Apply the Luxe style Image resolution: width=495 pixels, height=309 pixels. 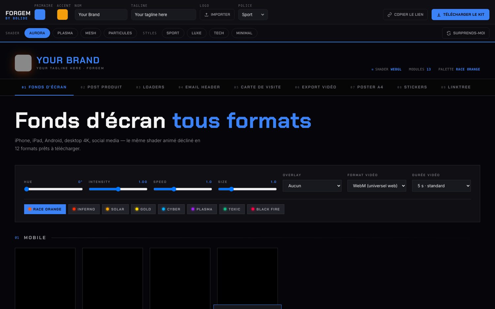coord(197,33)
